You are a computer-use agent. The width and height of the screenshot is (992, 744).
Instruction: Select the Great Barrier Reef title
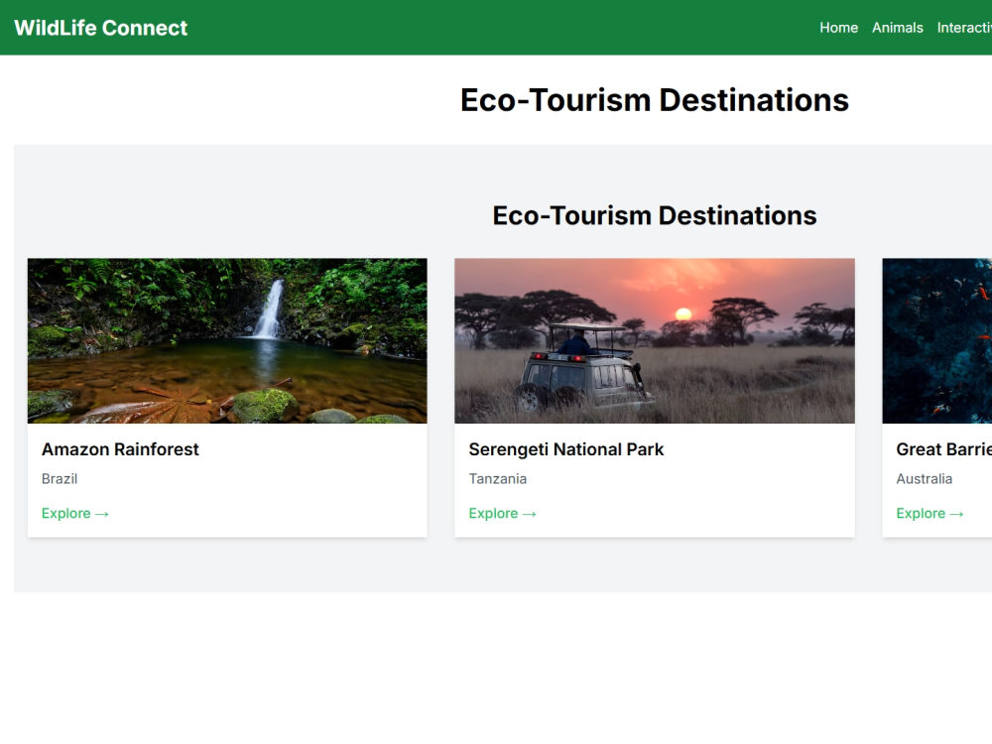[944, 449]
